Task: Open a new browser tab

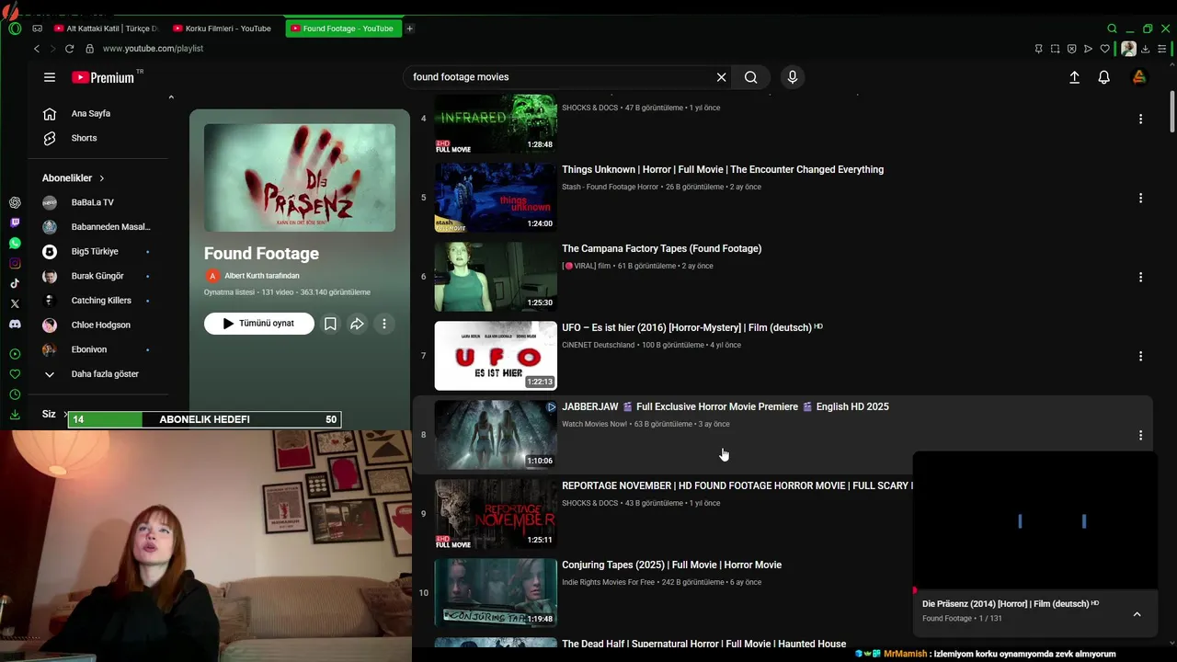Action: point(409,29)
